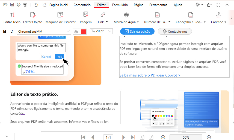
Task: Show more ribbon tools with right chevron
Action: pyautogui.click(x=232, y=18)
